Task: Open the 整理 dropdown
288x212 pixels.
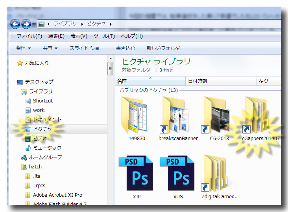Action: click(x=23, y=48)
